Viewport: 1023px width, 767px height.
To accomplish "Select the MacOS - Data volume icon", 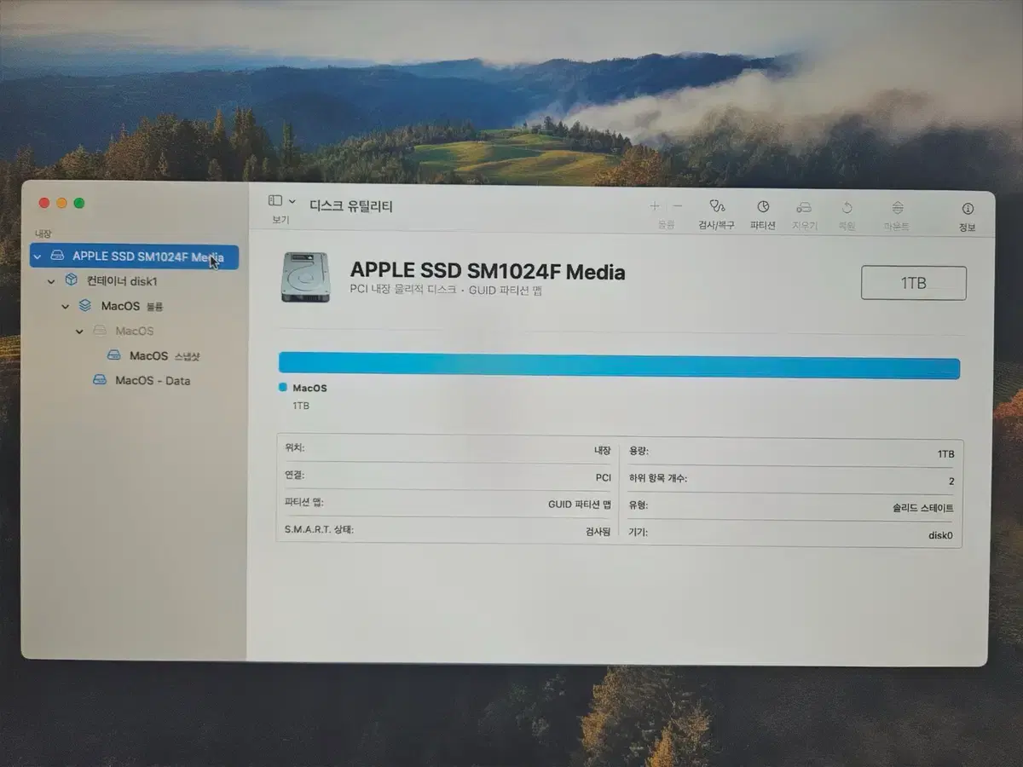I will [x=100, y=380].
